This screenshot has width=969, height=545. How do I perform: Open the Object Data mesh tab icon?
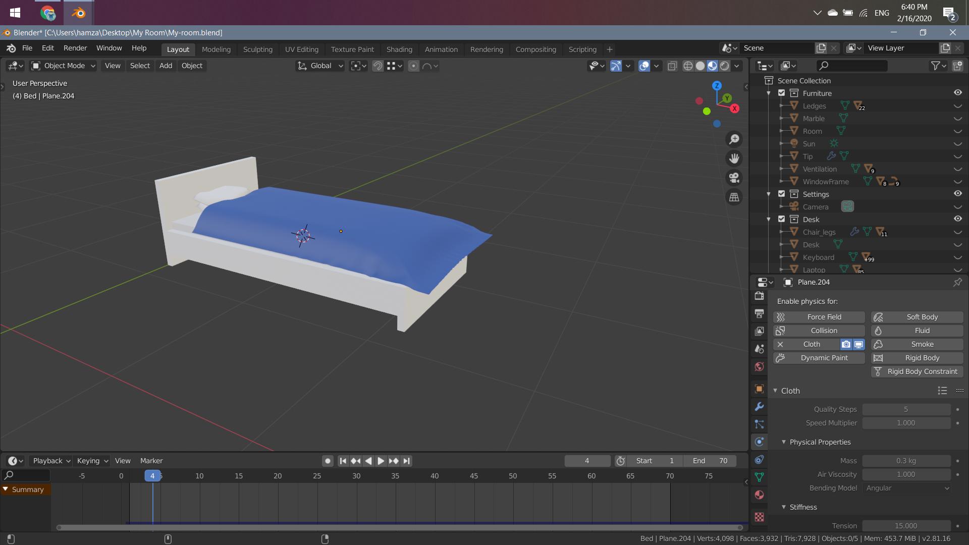(759, 477)
